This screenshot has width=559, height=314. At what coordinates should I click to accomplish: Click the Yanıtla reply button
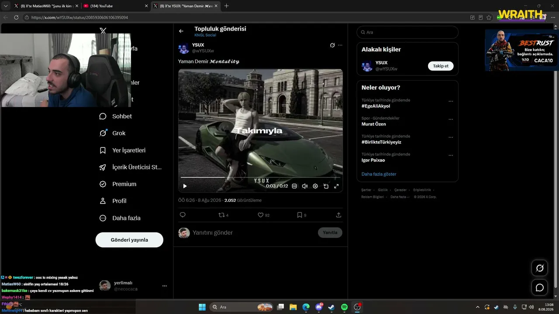pyautogui.click(x=330, y=232)
